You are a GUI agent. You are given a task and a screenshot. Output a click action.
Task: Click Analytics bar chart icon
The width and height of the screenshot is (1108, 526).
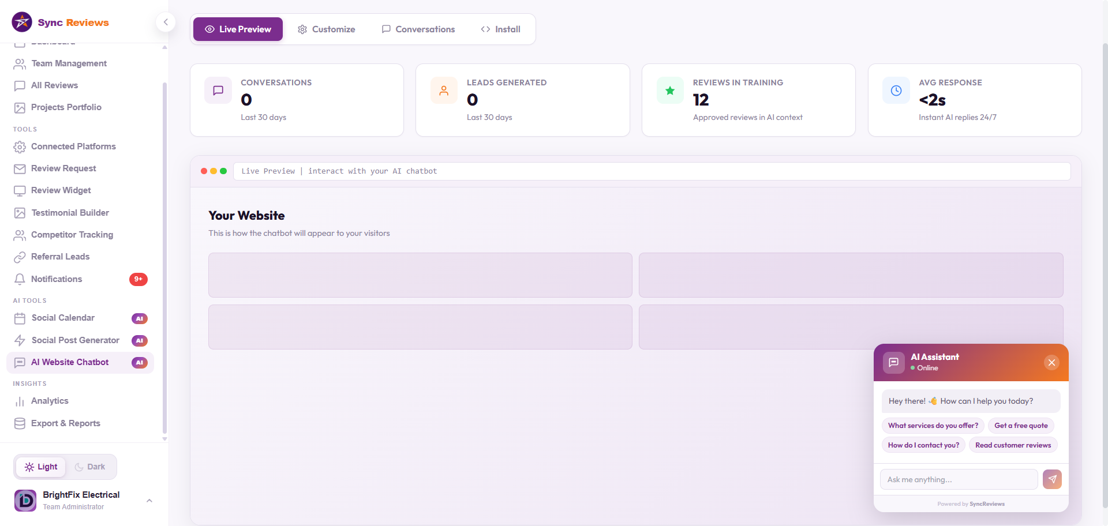point(20,401)
